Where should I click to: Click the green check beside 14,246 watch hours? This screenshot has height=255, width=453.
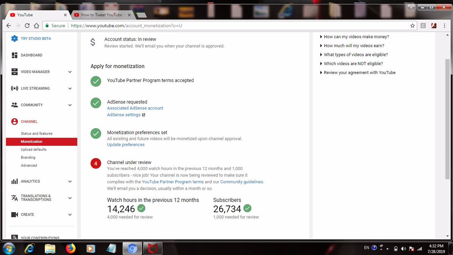(x=141, y=208)
